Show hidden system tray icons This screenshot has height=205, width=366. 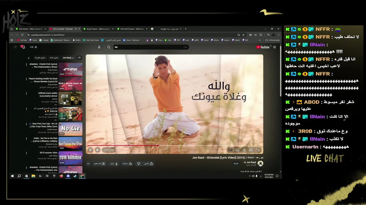pos(250,176)
